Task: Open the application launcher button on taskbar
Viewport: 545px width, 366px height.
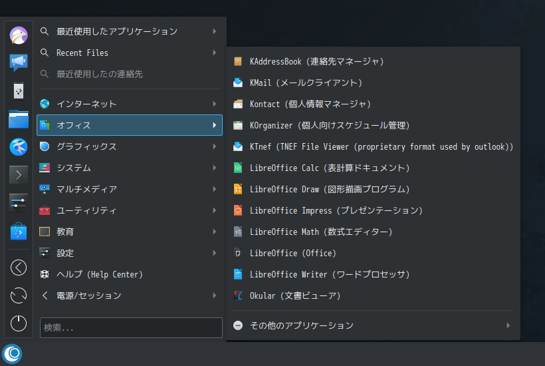Action: pos(12,354)
